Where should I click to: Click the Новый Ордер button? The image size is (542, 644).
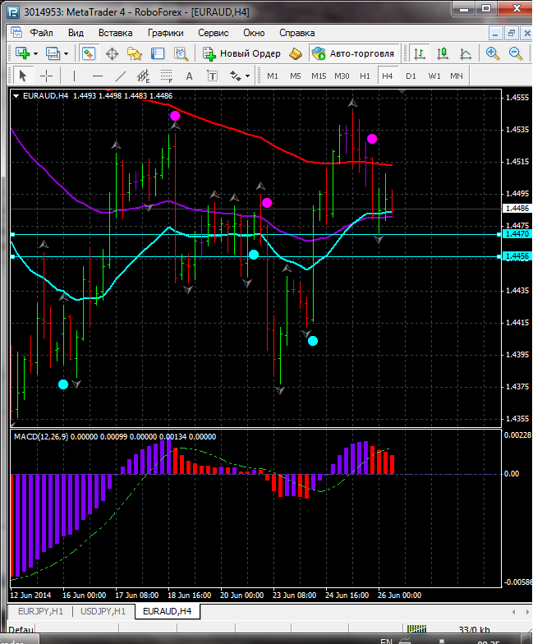(241, 53)
